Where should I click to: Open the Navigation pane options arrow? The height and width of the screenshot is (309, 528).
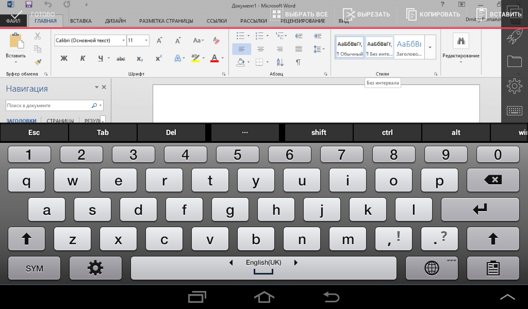(96, 87)
